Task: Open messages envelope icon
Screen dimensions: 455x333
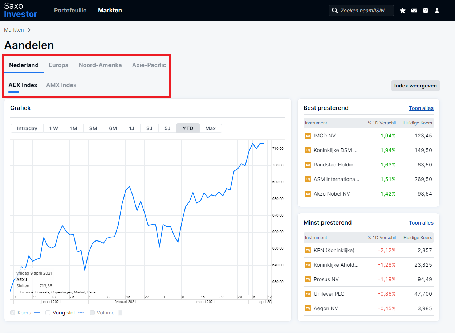Action: click(x=414, y=11)
